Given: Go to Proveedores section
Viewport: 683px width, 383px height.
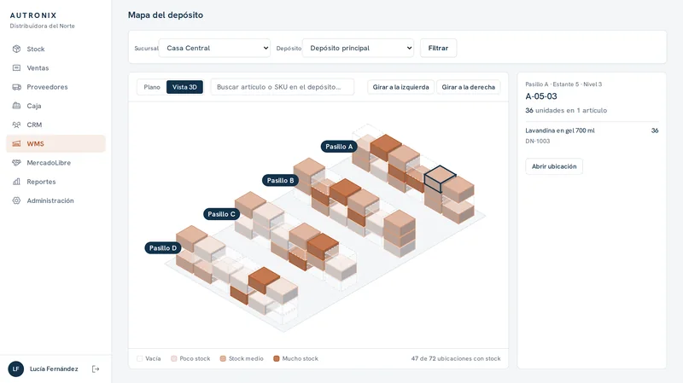Looking at the screenshot, I should pos(55,87).
